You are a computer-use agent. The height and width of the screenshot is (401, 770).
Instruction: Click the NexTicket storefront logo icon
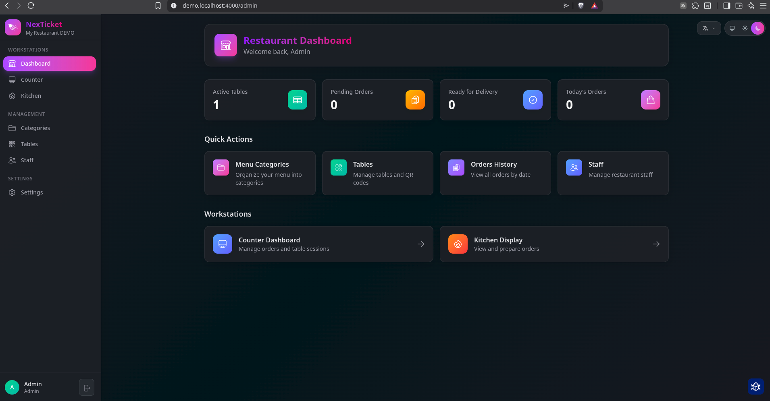click(x=12, y=27)
